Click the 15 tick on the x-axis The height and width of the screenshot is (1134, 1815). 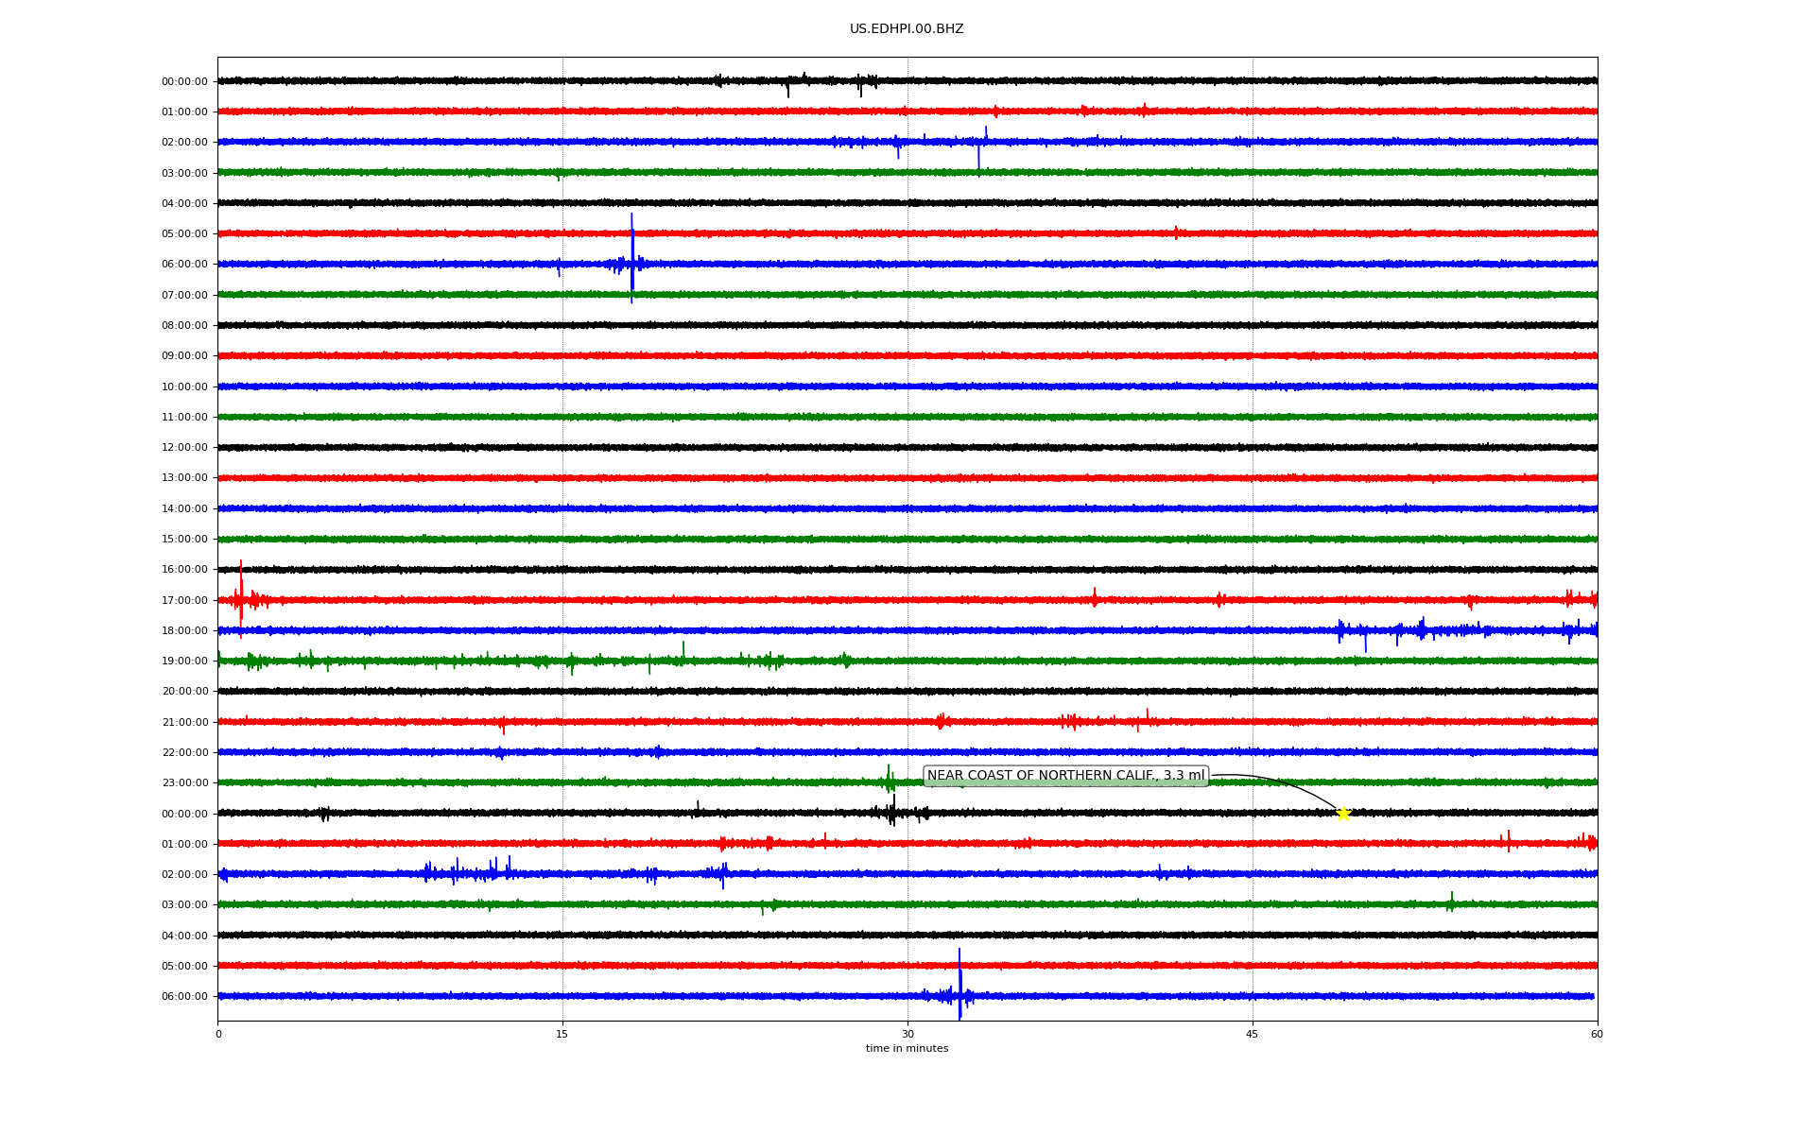coord(562,1034)
